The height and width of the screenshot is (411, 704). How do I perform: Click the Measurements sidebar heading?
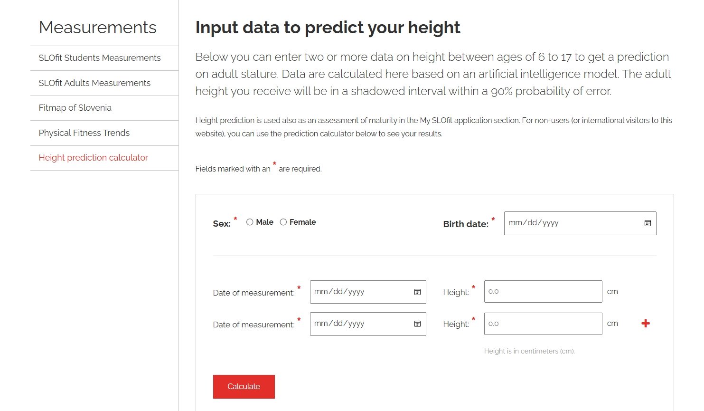pyautogui.click(x=97, y=28)
